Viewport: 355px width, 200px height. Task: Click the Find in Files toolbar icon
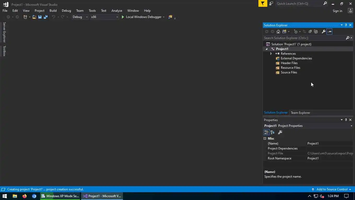coord(170,17)
